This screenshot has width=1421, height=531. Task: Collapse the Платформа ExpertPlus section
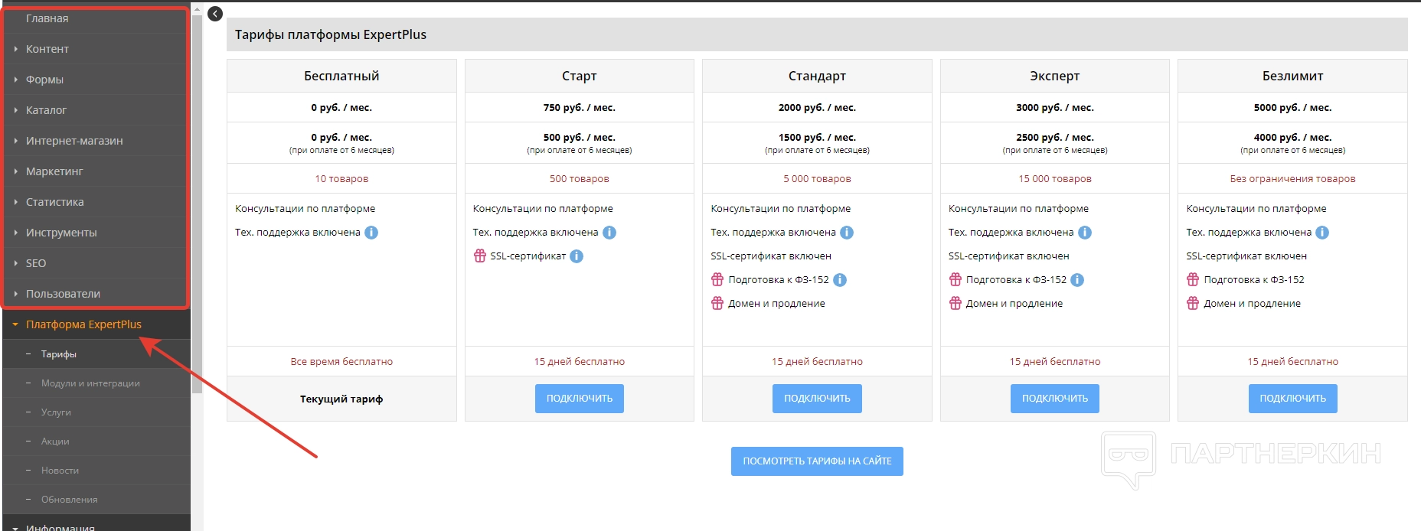coord(83,324)
